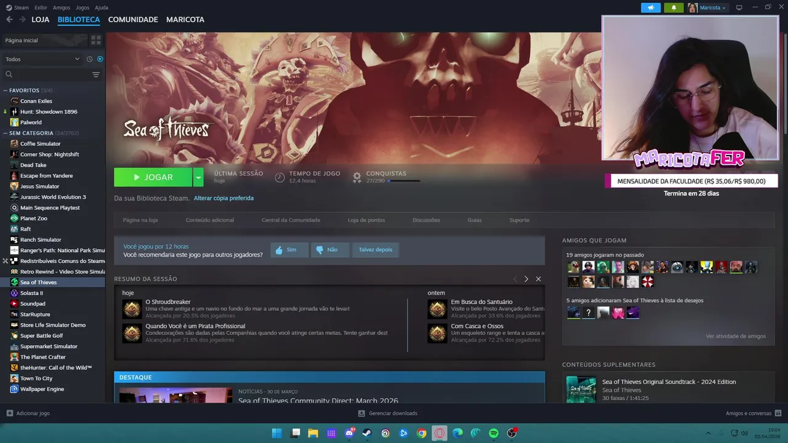This screenshot has height=443, width=788.
Task: Open the green notifications bell
Action: (673, 7)
